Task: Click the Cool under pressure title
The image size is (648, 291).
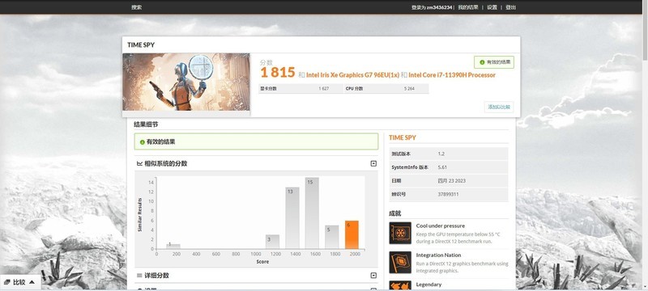Action: coord(441,226)
